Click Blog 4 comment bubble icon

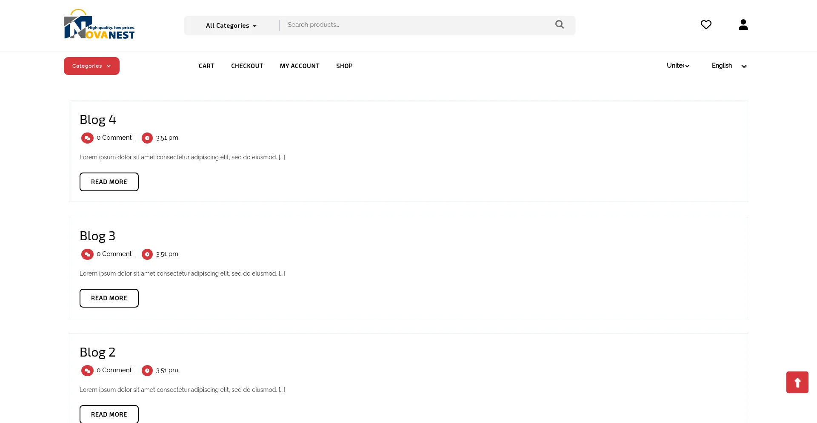click(87, 138)
